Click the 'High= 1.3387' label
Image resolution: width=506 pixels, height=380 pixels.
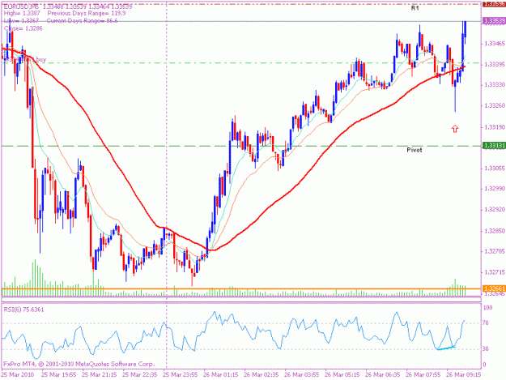[22, 14]
